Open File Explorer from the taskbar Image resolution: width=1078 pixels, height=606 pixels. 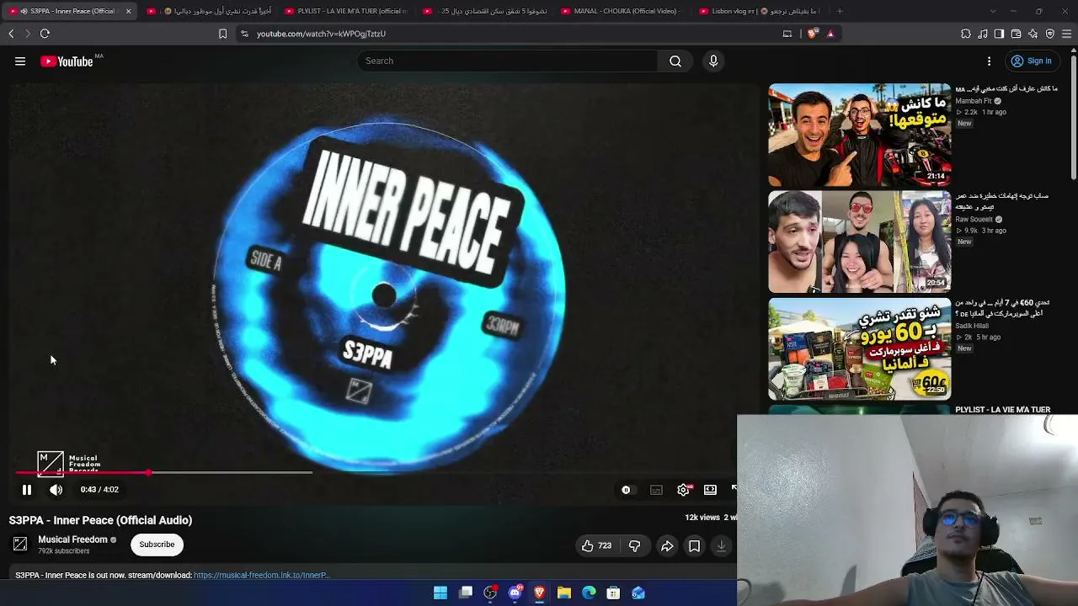pos(564,593)
